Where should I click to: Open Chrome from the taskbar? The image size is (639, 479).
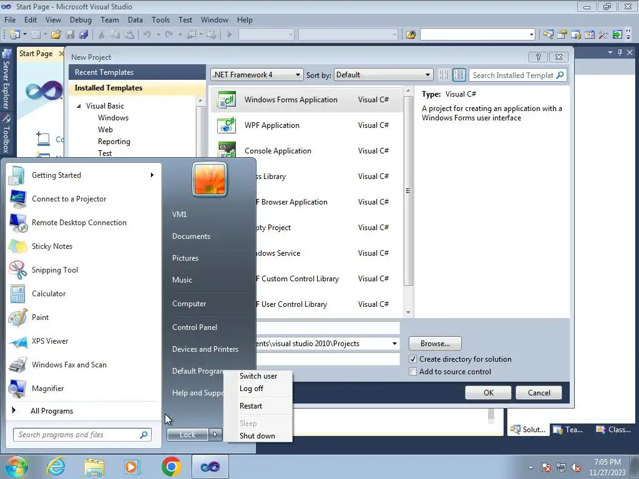(171, 467)
